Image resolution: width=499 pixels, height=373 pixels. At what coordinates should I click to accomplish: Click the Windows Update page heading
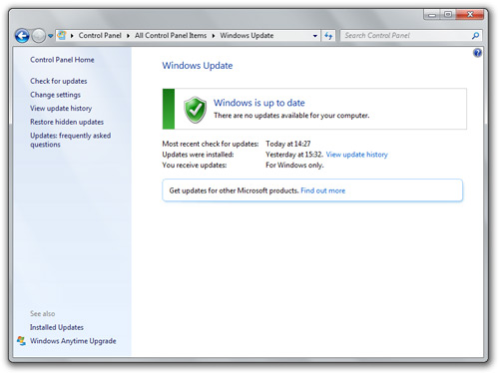[198, 66]
